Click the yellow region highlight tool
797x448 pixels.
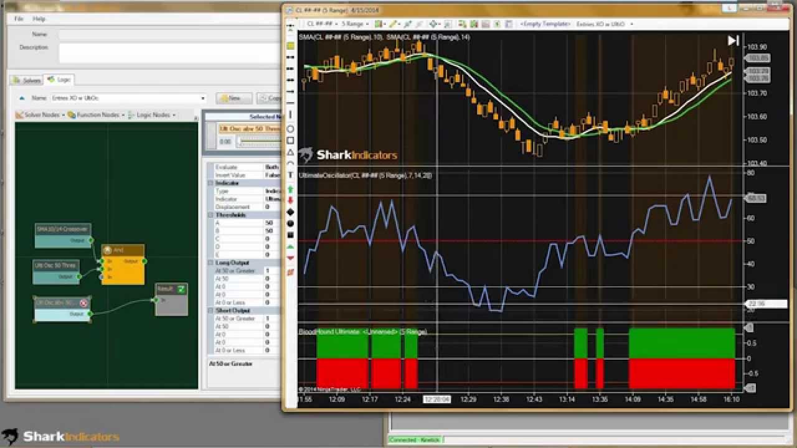(x=290, y=46)
